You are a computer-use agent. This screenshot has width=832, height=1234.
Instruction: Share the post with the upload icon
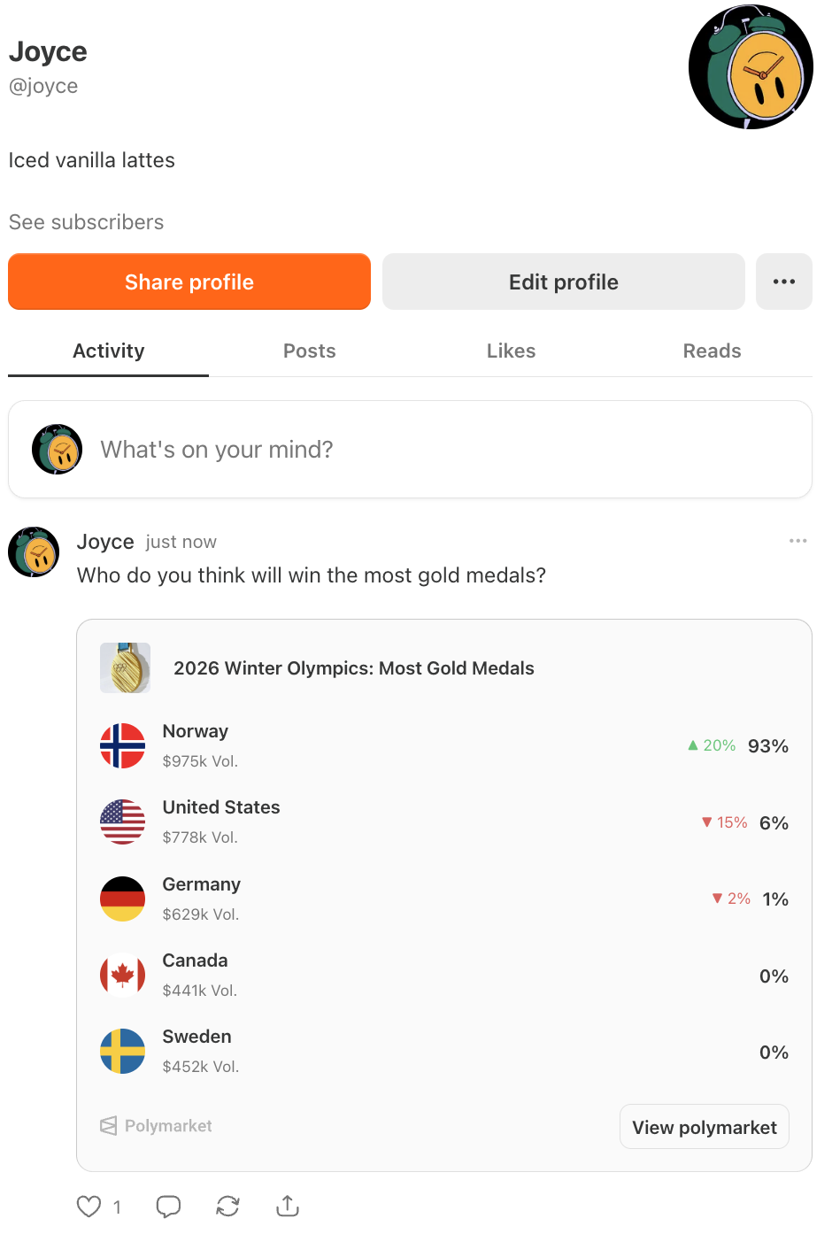pyautogui.click(x=288, y=1206)
